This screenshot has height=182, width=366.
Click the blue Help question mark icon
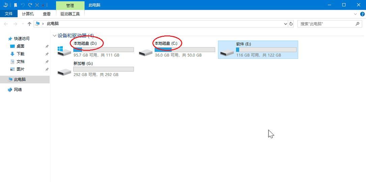pos(363,14)
